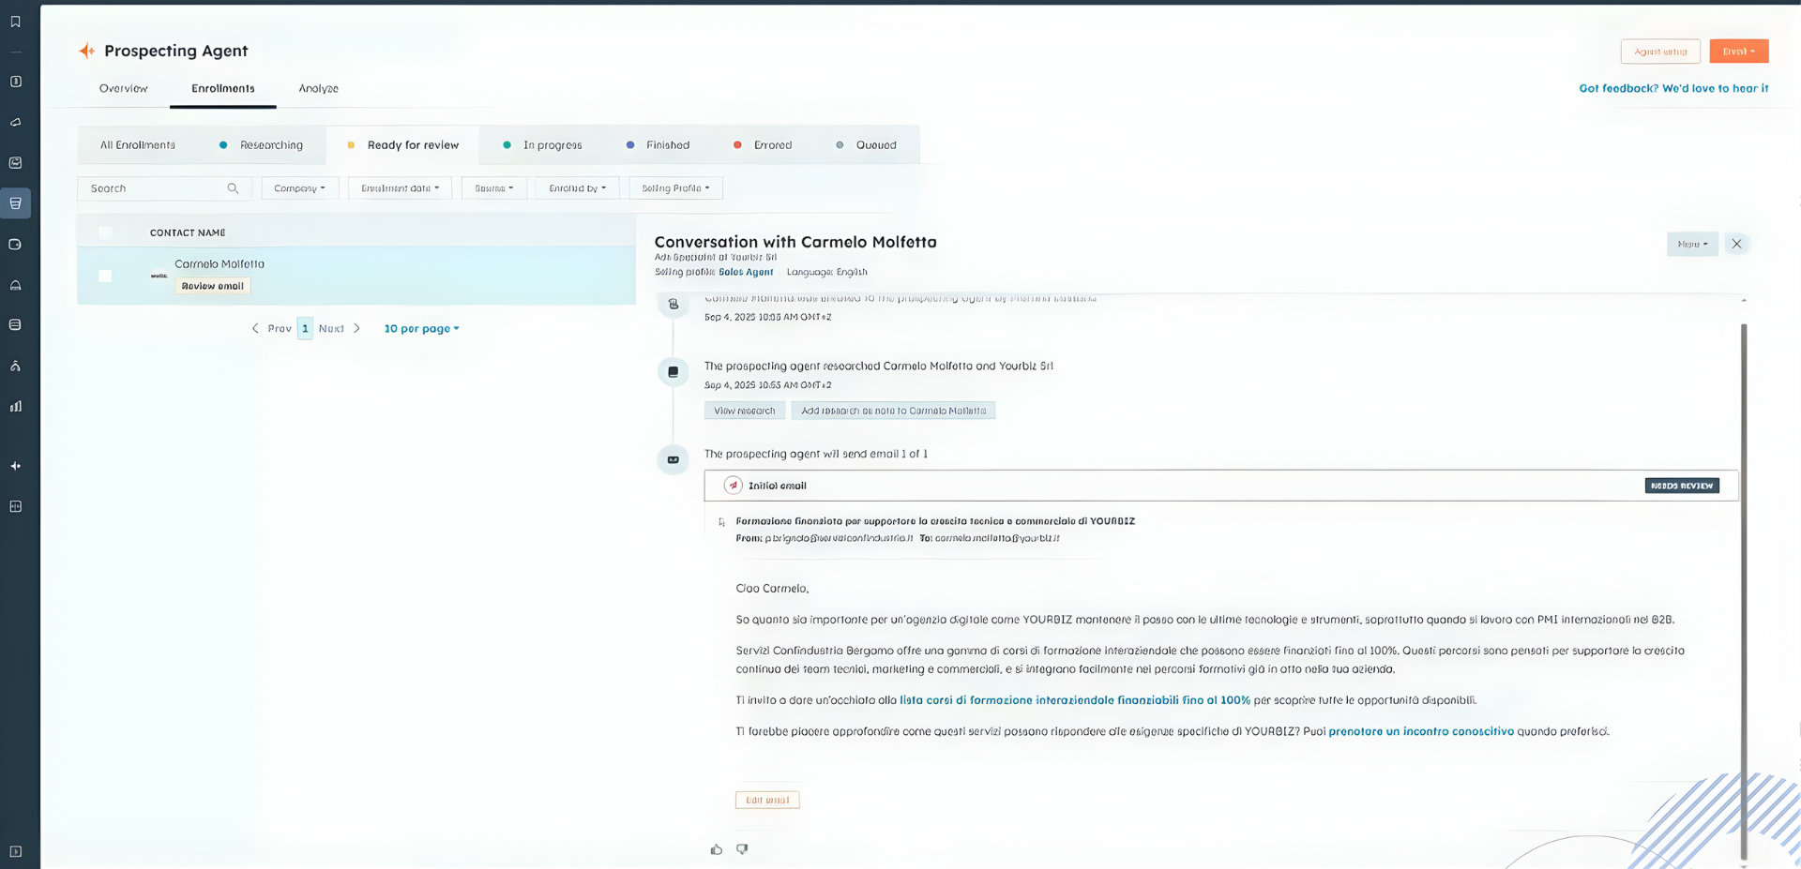Select the Breeze AI sparkle icon in sidebar
1801x869 pixels.
tap(15, 465)
